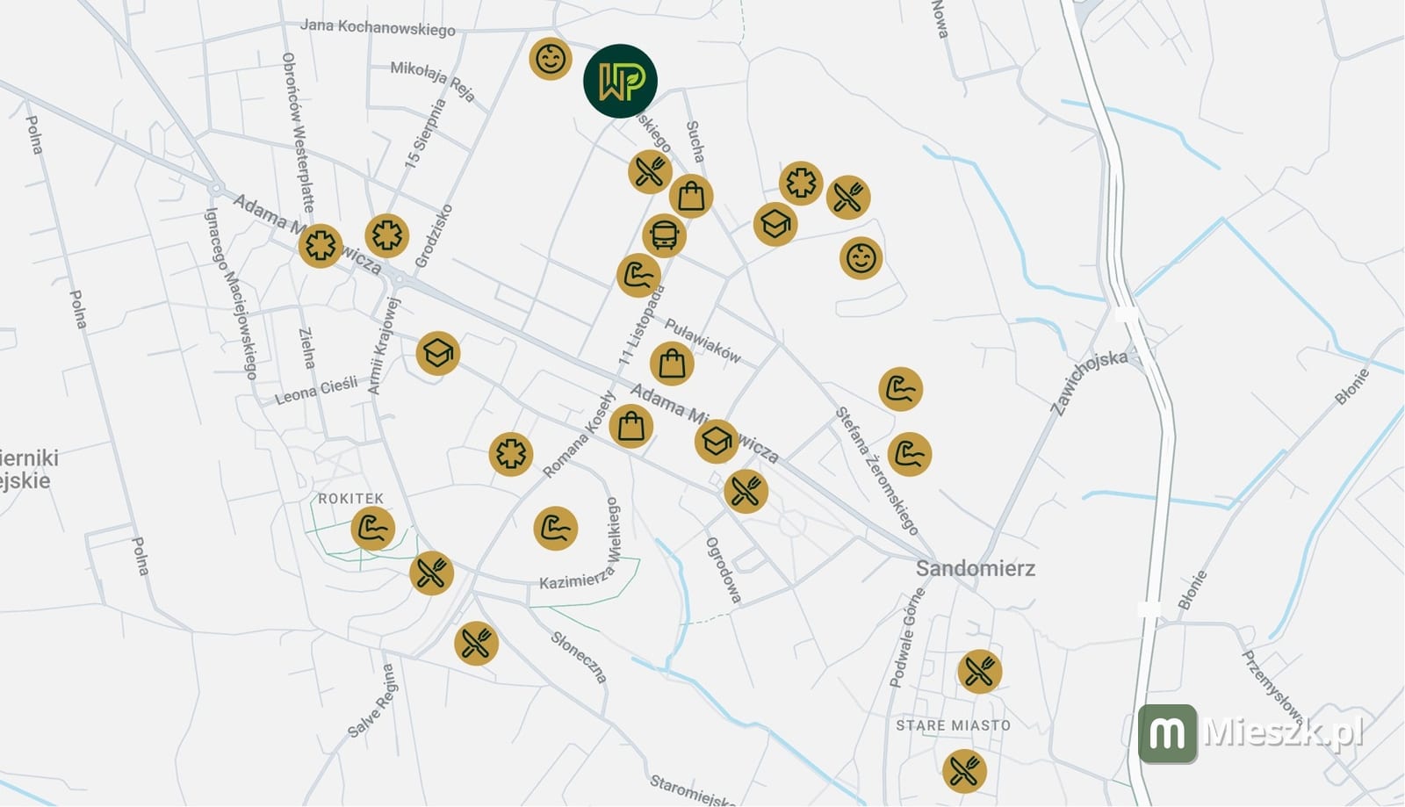
Task: Click the STARE MIASTO district label
Action: coord(953,725)
